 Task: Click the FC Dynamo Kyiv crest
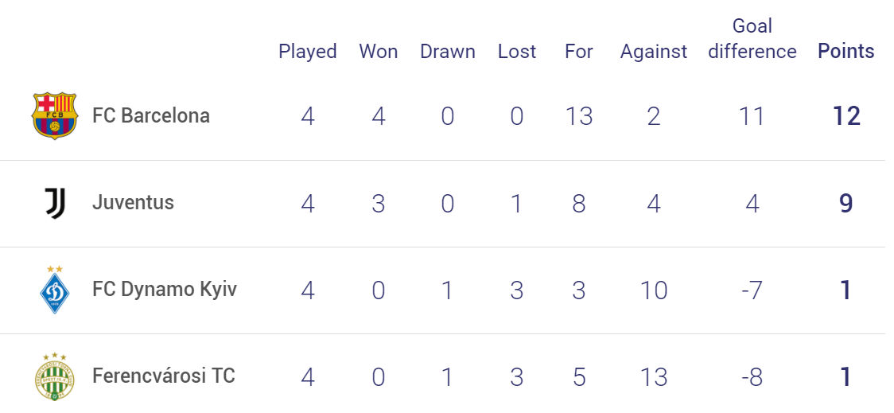pos(55,290)
